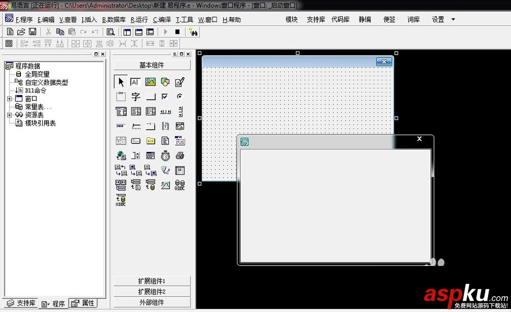
Task: Select the drawing board (画板) component icon
Action: pyautogui.click(x=180, y=82)
